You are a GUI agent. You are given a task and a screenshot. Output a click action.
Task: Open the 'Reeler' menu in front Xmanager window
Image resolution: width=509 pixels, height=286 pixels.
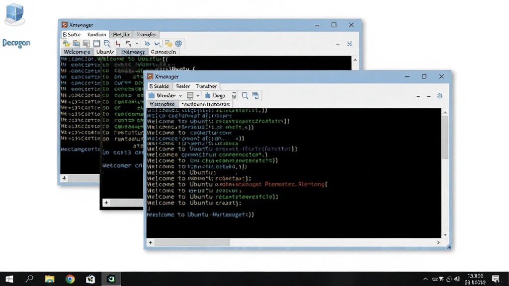(x=183, y=86)
